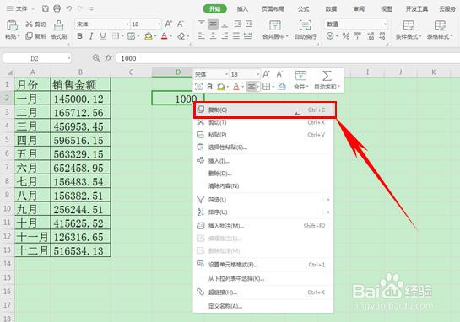
Task: Choose Clear Contents (清除内容) in context menu
Action: pos(263,185)
